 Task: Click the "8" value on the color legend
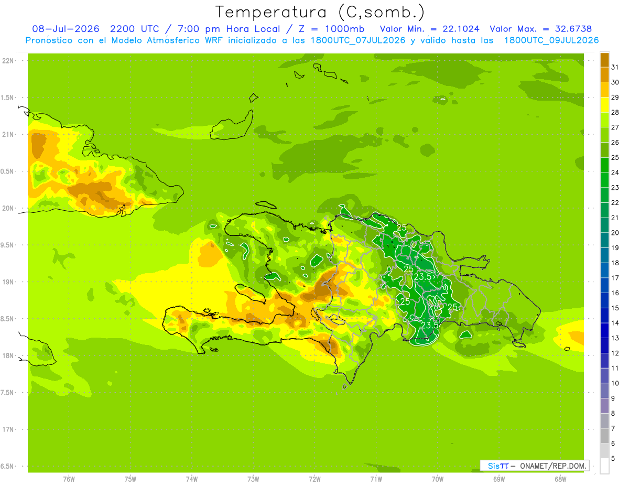point(613,414)
